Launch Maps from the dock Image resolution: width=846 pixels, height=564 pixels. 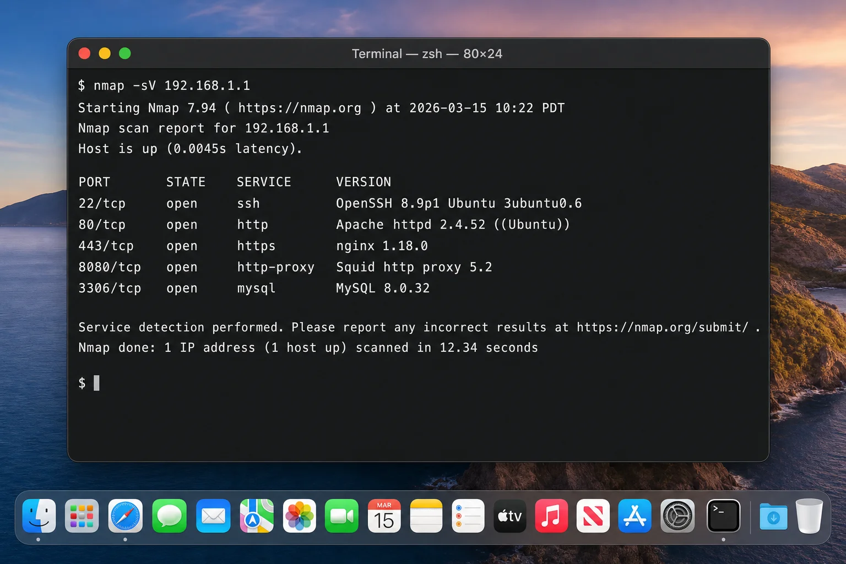click(x=257, y=516)
